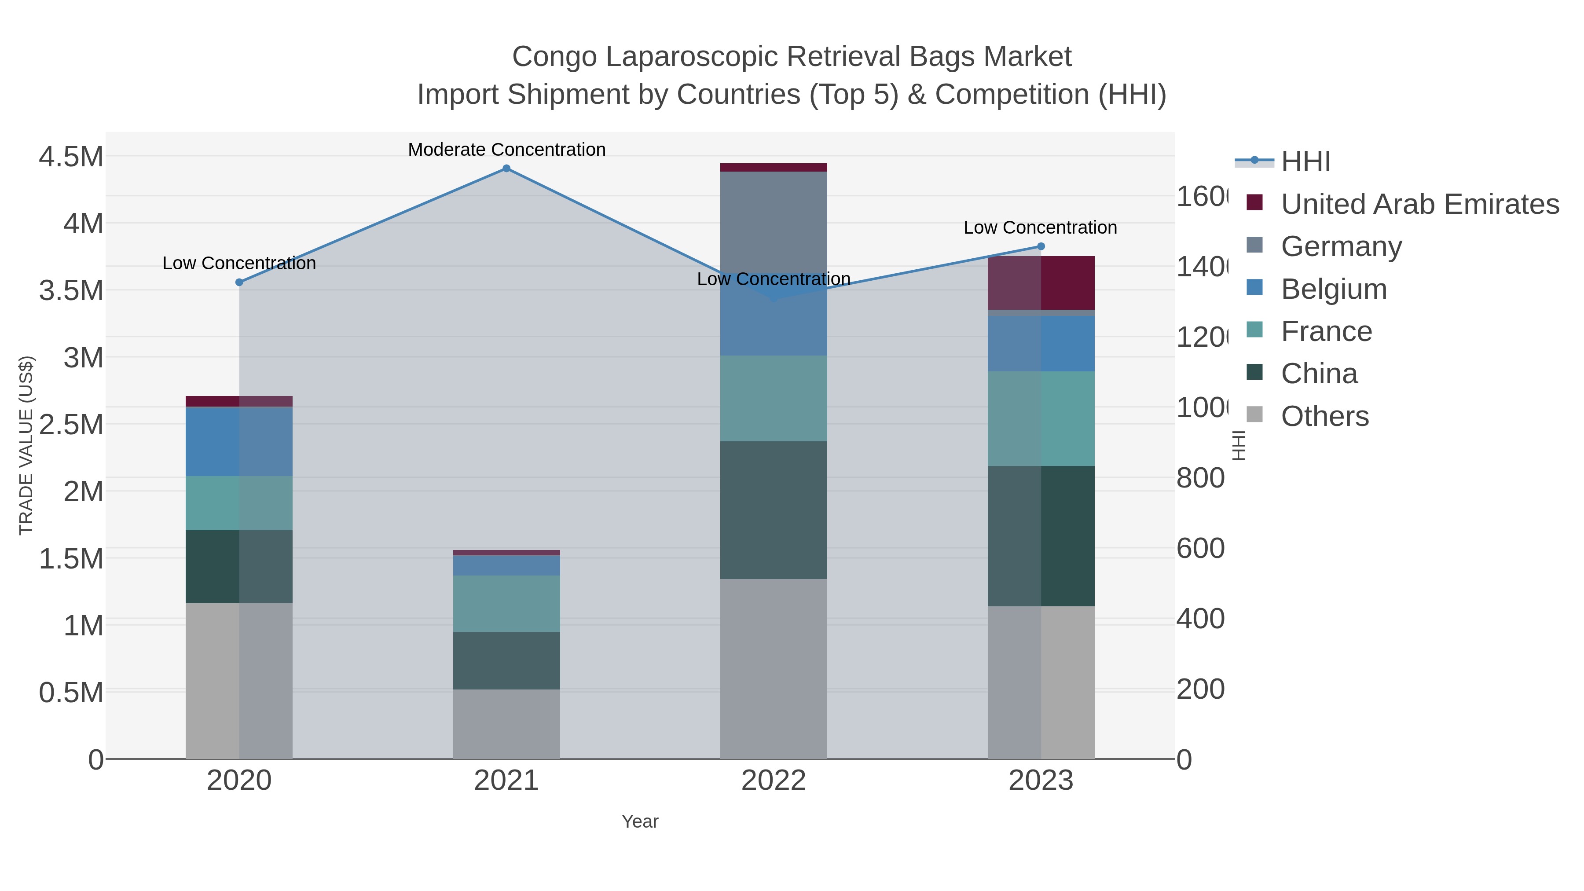Click the 800 HHI axis tick label
The width and height of the screenshot is (1584, 891).
pos(1201,478)
